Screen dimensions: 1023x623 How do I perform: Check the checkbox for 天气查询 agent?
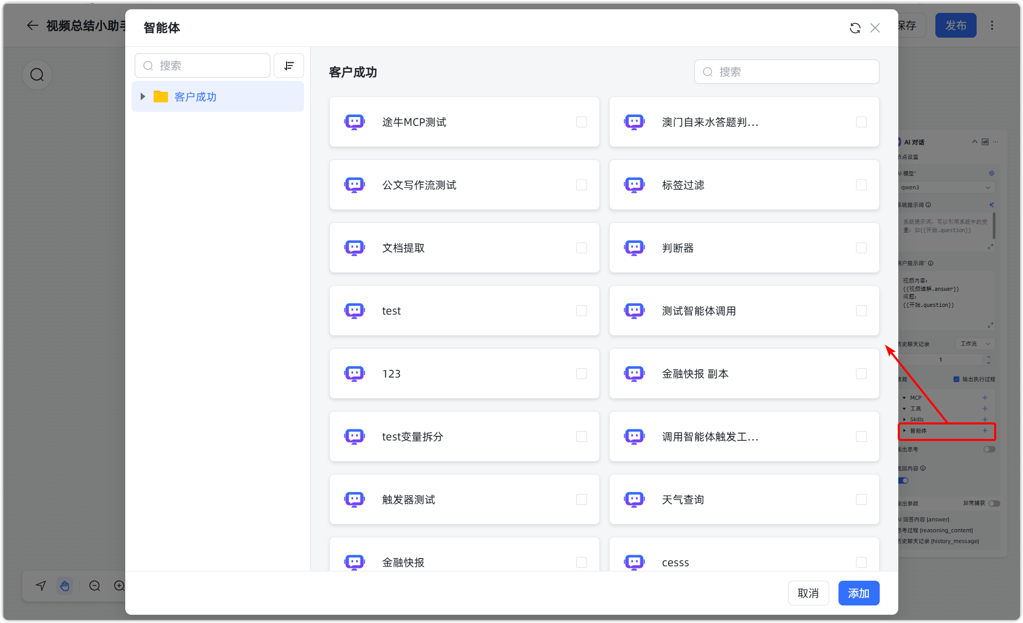click(x=861, y=499)
